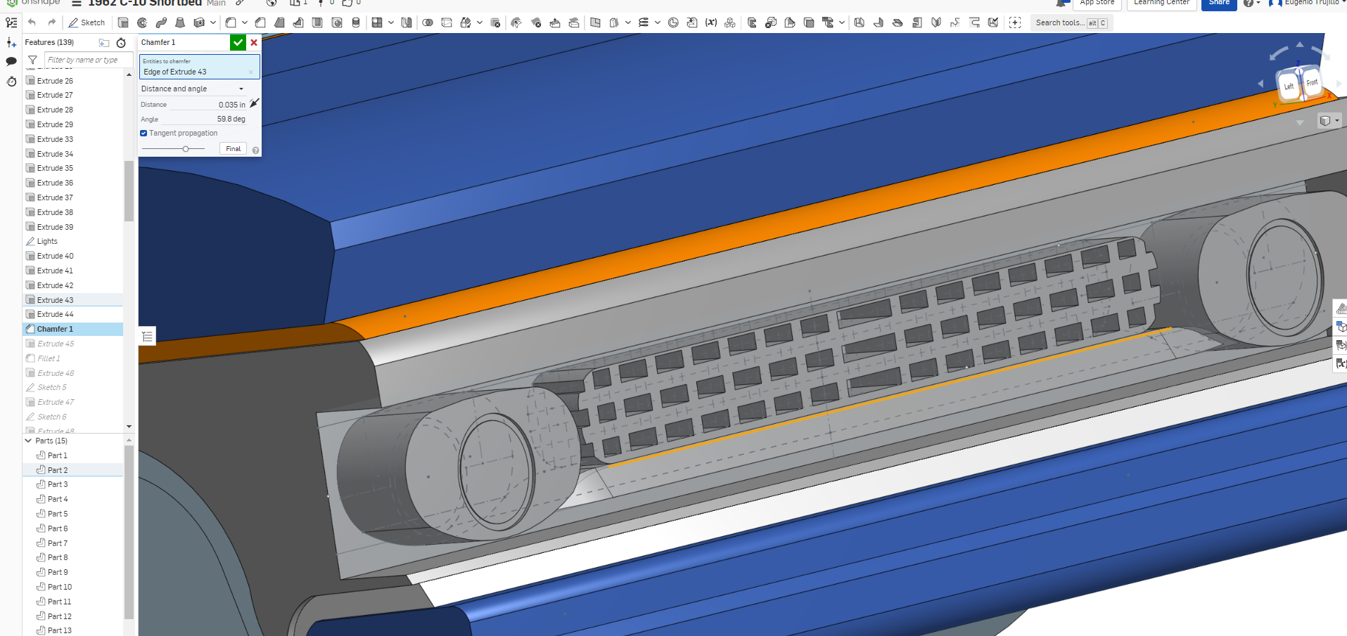Select the Sweep tool
The image size is (1347, 636).
(162, 22)
